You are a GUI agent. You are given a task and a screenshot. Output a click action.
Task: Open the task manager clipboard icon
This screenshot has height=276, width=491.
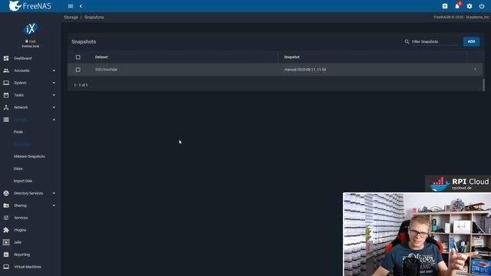tap(445, 6)
